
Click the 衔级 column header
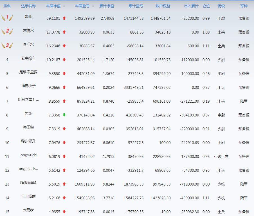click(x=221, y=6)
